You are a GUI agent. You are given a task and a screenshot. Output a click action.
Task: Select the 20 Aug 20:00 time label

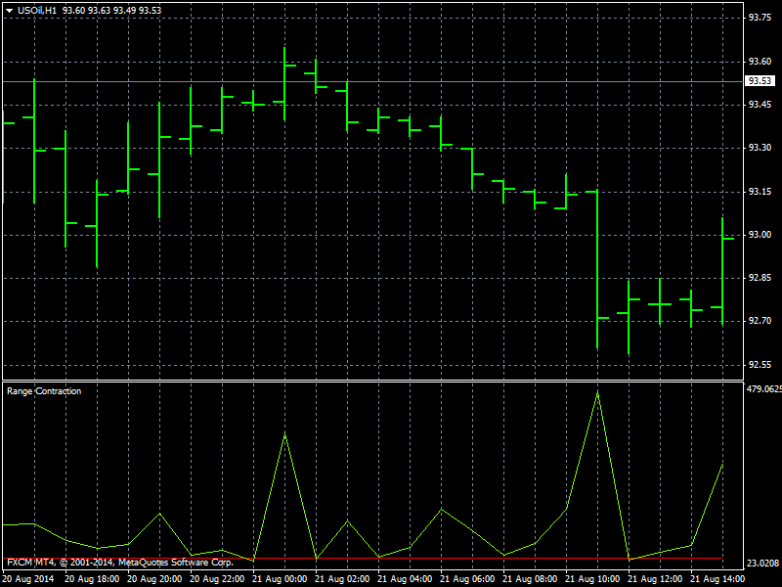tap(154, 579)
